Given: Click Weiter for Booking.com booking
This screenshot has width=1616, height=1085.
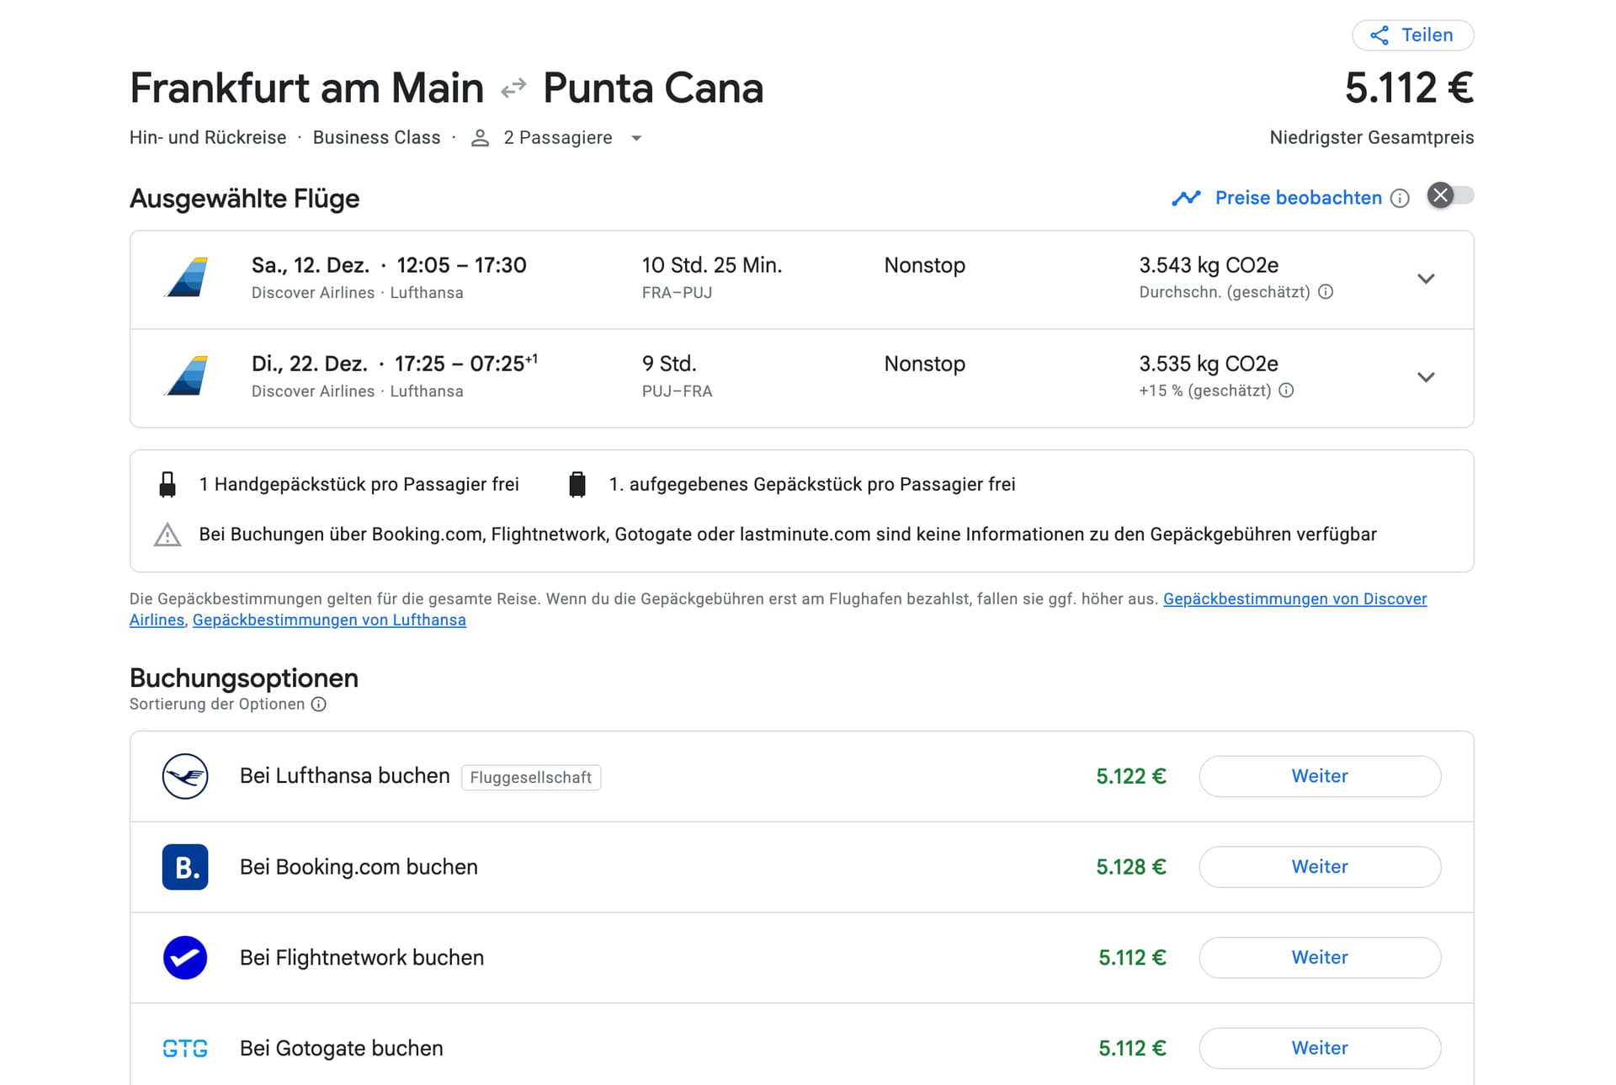Looking at the screenshot, I should (1320, 867).
